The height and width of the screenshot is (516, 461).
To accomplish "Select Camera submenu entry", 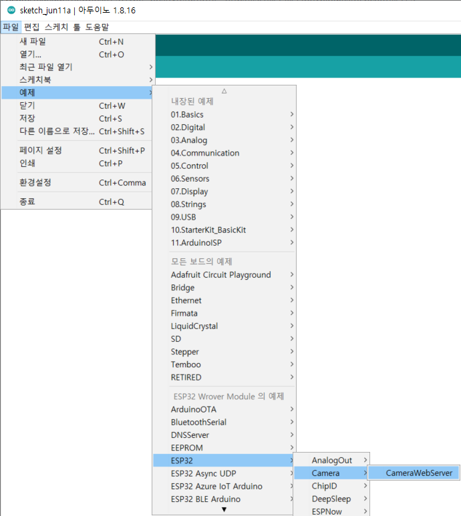I will click(331, 473).
